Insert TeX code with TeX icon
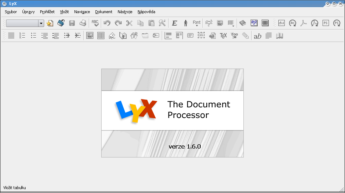Screen dimensions: 345x193 pyautogui.click(x=223, y=36)
